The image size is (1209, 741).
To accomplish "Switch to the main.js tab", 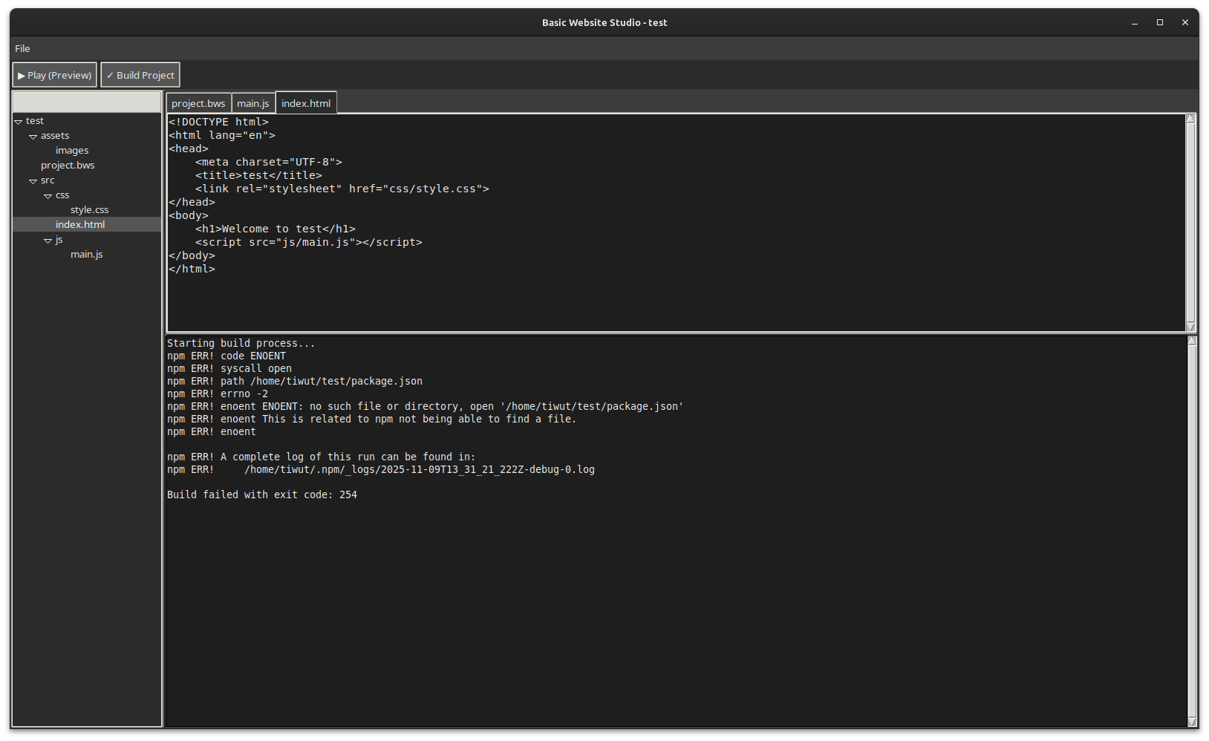I will click(x=253, y=103).
